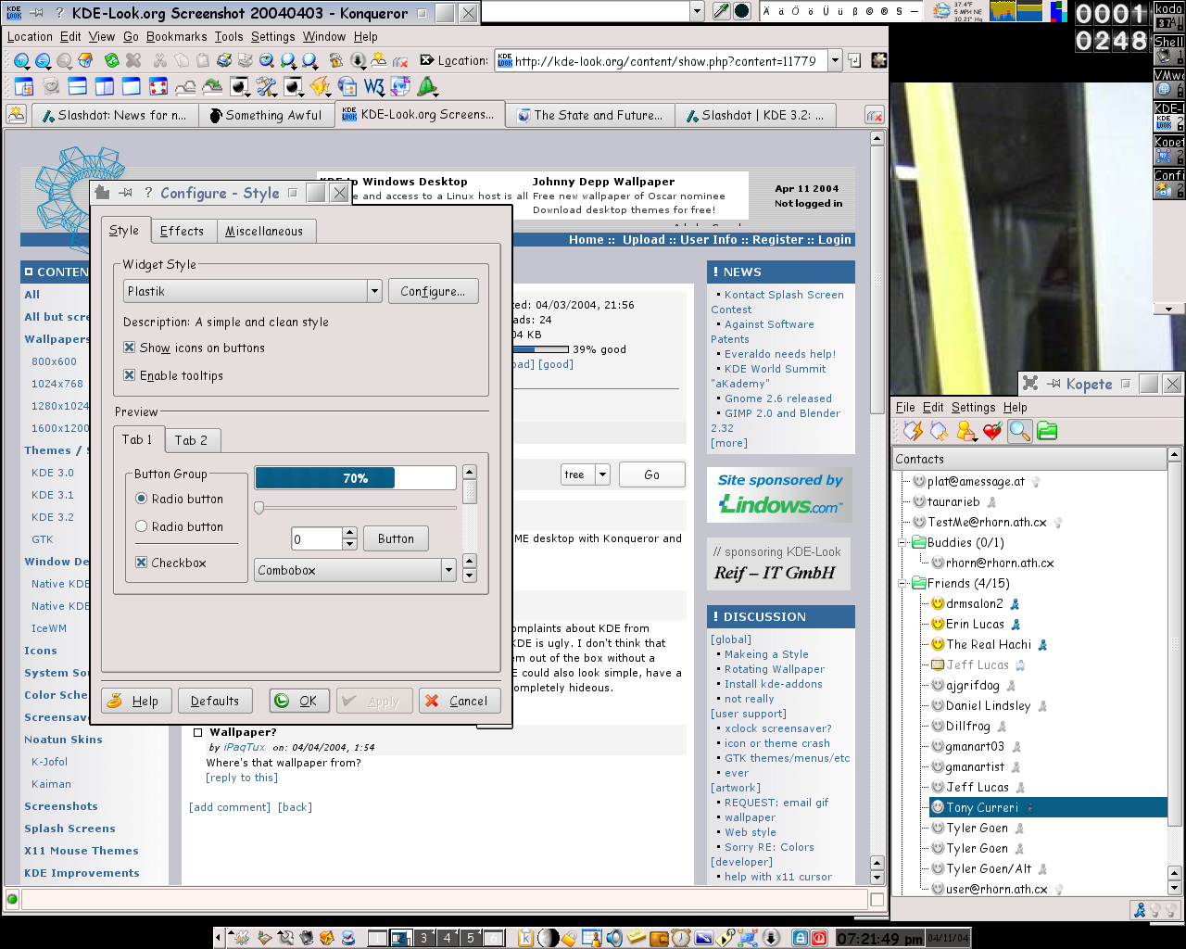This screenshot has width=1186, height=949.
Task: Click Kopete's lightning connect-all icon
Action: pyautogui.click(x=914, y=431)
